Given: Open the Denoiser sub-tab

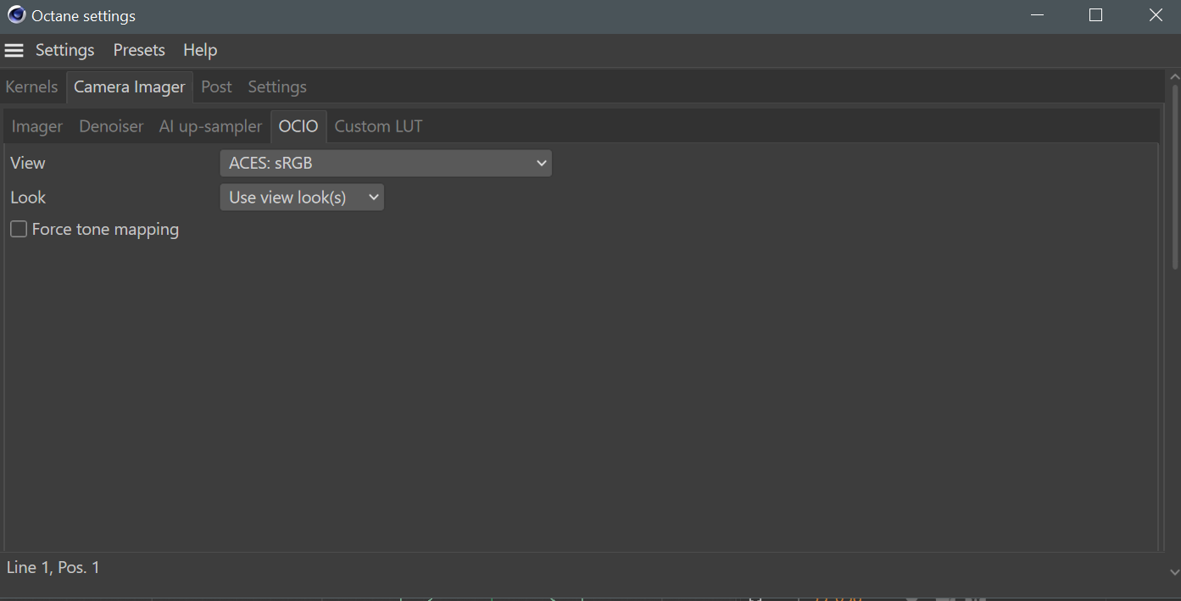Looking at the screenshot, I should (111, 126).
